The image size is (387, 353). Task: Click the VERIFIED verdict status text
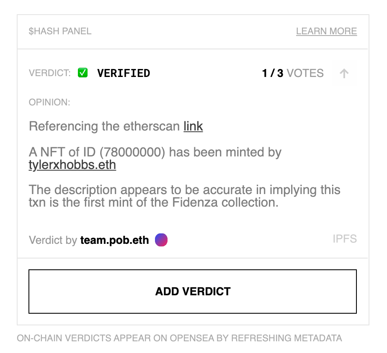pos(124,73)
